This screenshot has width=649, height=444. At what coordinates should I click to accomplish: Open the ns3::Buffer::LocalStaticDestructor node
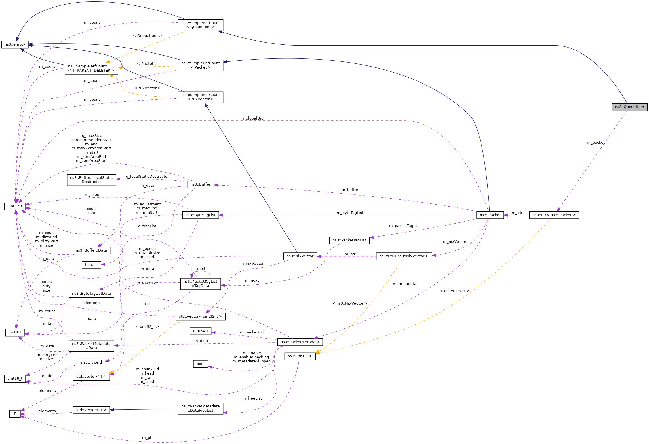point(91,180)
